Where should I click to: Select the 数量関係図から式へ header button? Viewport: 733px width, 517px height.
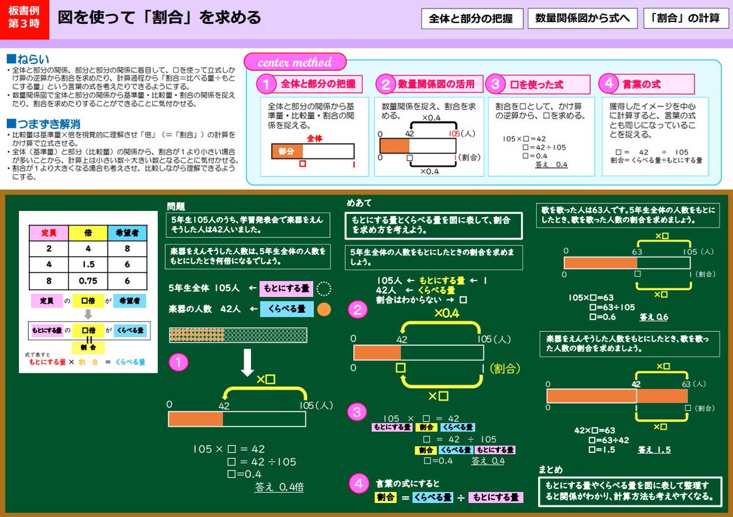(583, 18)
